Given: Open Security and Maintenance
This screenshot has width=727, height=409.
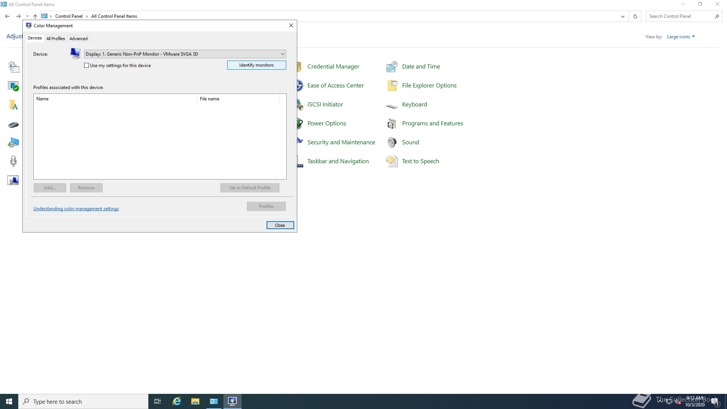Looking at the screenshot, I should (341, 142).
